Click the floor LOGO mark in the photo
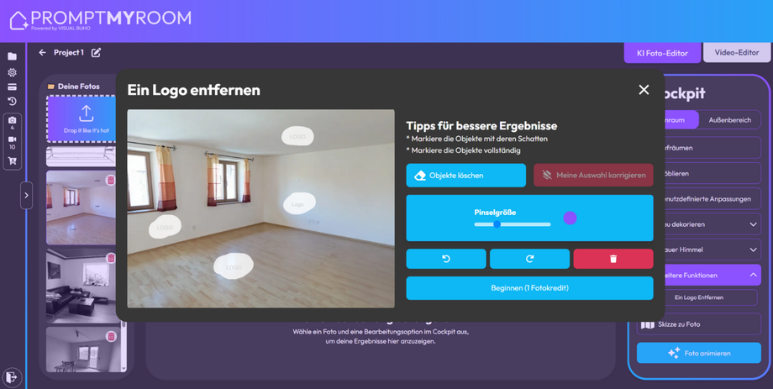 pos(234,266)
